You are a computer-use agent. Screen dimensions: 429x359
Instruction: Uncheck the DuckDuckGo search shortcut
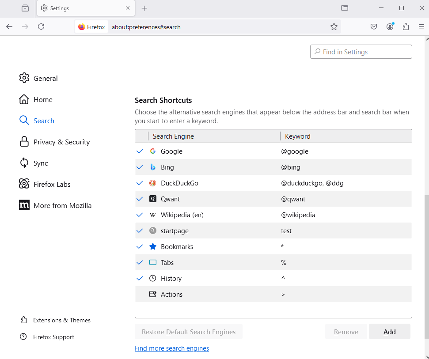pos(140,183)
